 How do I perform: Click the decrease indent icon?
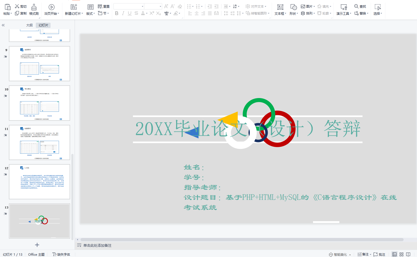pyautogui.click(x=210, y=6)
